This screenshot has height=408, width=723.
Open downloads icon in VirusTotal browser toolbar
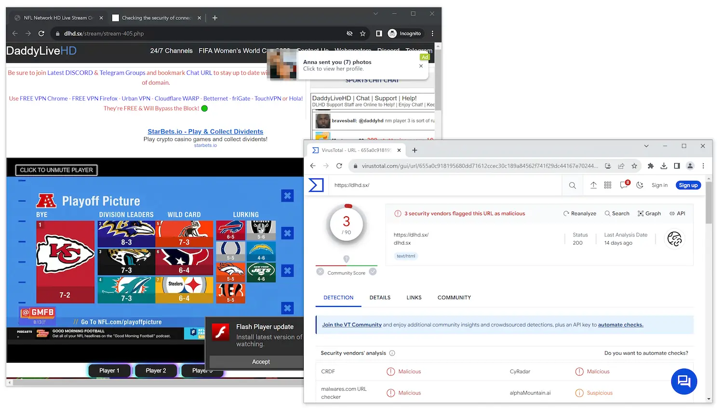[664, 166]
